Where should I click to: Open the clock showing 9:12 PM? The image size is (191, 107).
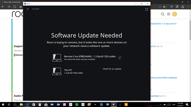(x=180, y=105)
